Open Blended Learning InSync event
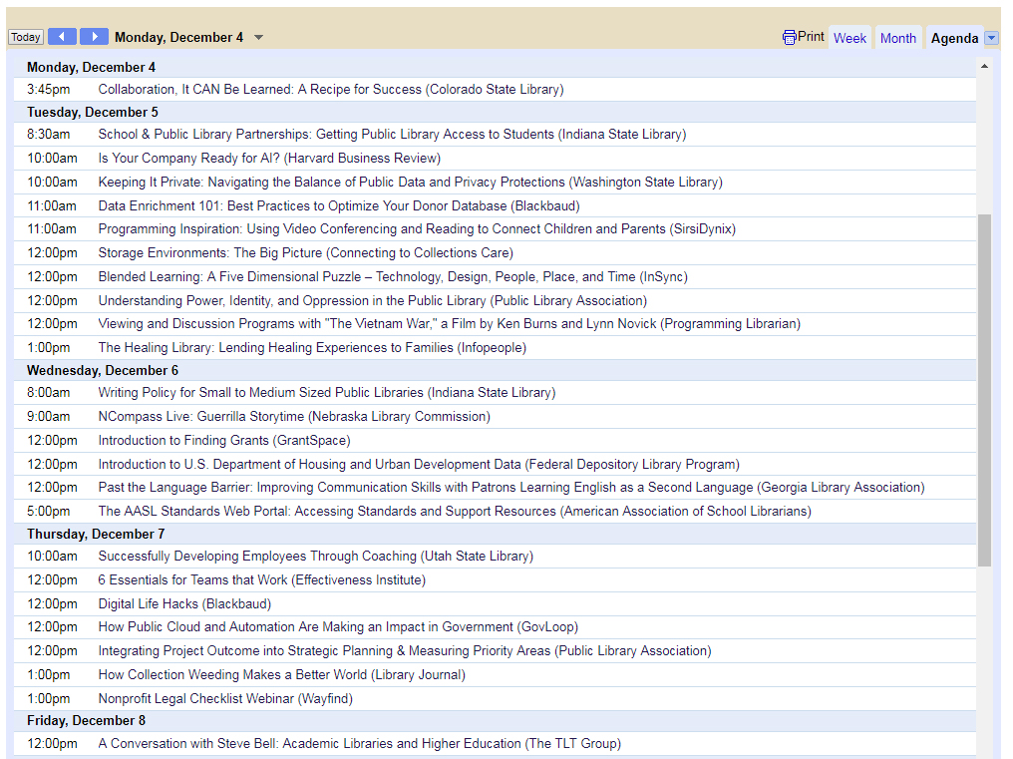The height and width of the screenshot is (759, 1013). [393, 276]
